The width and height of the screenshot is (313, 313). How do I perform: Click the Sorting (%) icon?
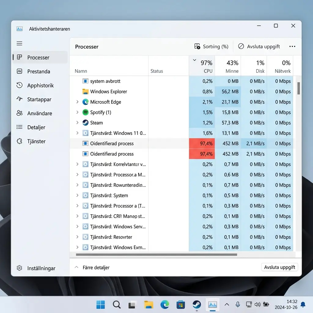click(197, 46)
